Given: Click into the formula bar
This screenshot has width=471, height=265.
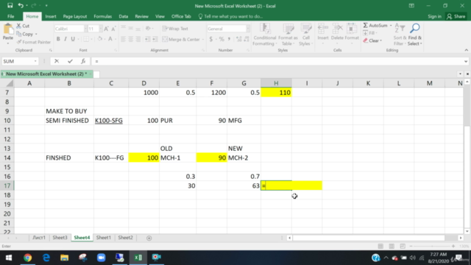Looking at the screenshot, I should point(277,61).
